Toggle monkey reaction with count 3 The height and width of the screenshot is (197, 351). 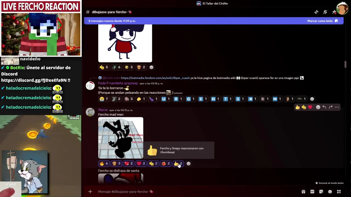point(116,163)
